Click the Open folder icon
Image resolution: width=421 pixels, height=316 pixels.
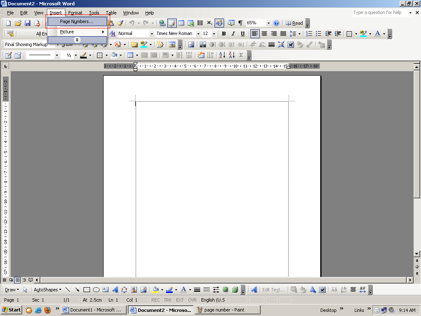[x=18, y=23]
